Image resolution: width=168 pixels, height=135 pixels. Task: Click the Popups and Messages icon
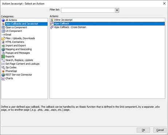pos(3,53)
